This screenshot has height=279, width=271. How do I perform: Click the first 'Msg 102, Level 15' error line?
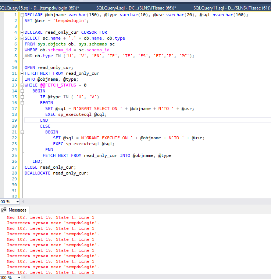[50, 217]
